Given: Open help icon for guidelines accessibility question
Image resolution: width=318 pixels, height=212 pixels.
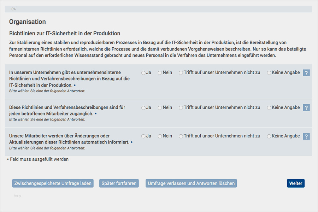Looking at the screenshot, I should pos(306,108).
